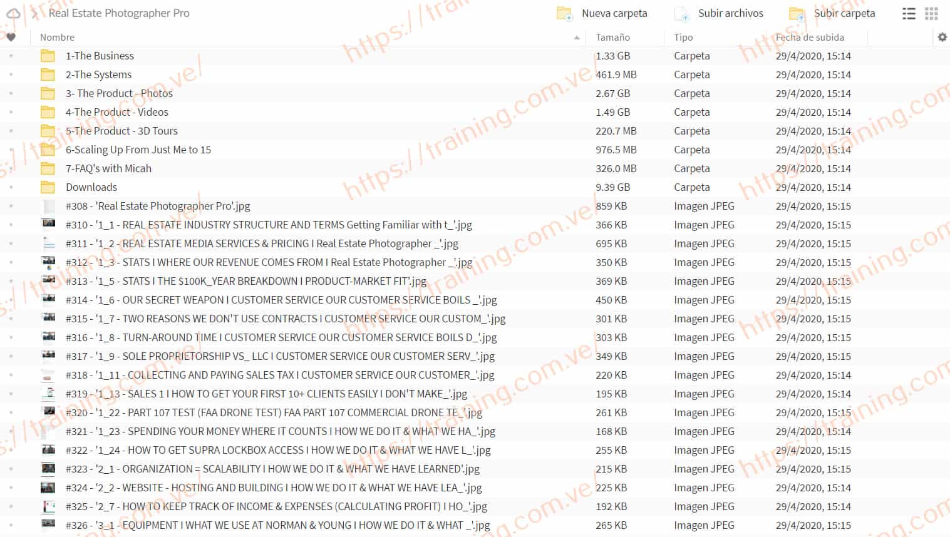Click the Nueva carpeta button

pyautogui.click(x=602, y=13)
